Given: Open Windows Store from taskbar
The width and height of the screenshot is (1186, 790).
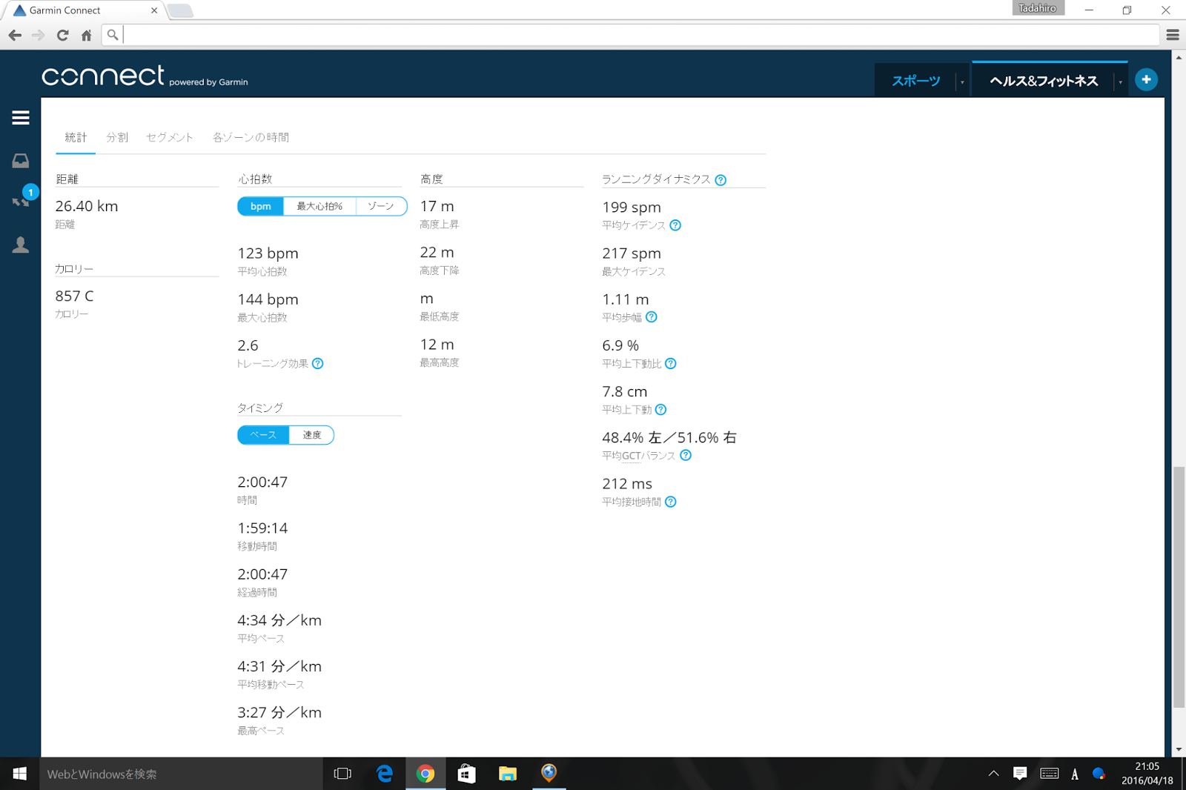Looking at the screenshot, I should pos(466,774).
